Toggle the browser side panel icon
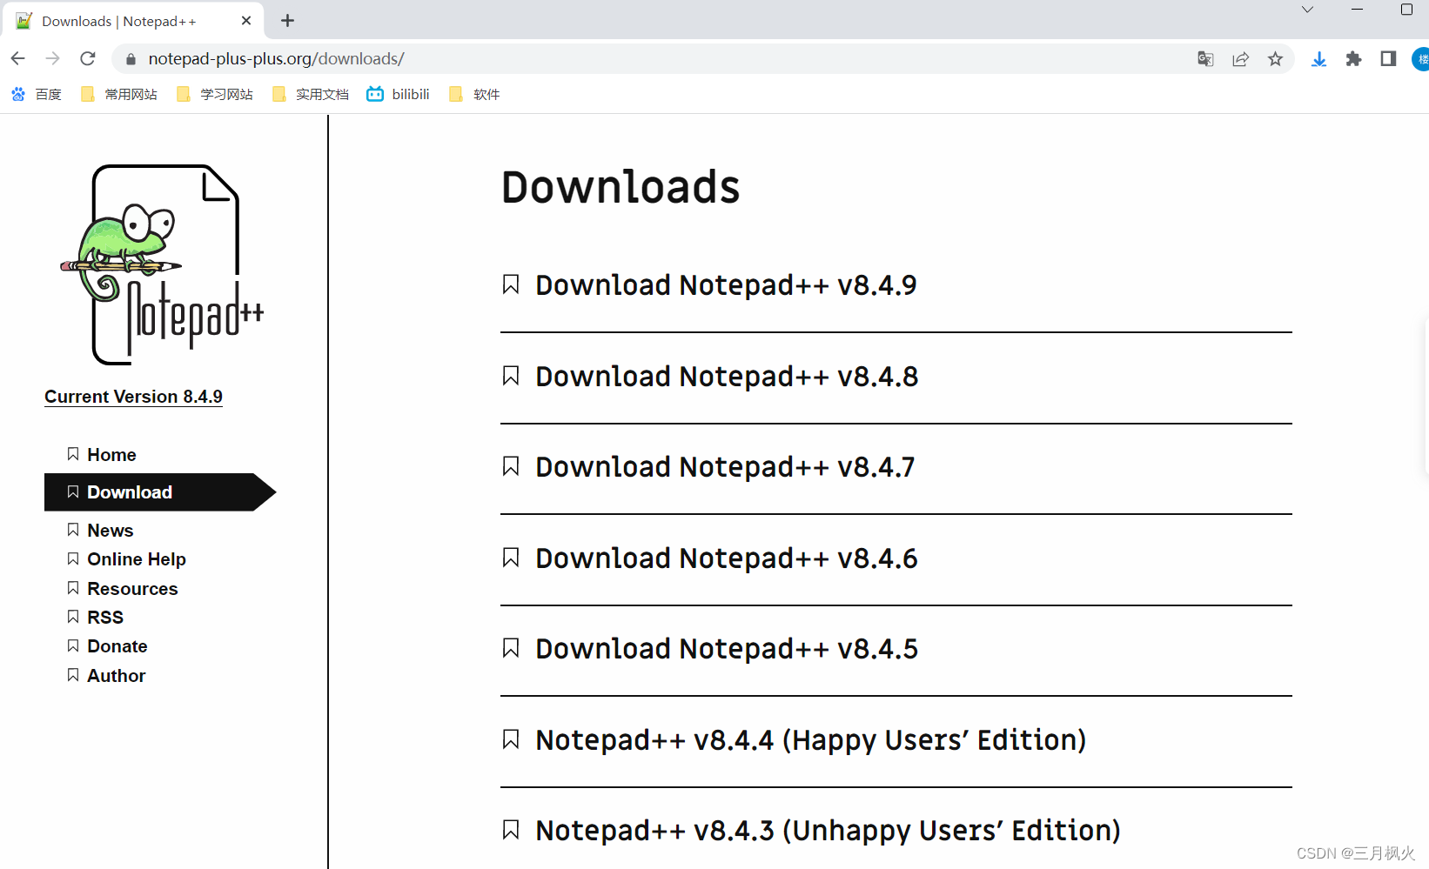Image resolution: width=1429 pixels, height=869 pixels. tap(1388, 59)
